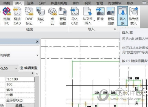Click the 中等 detail level value
Image resolution: width=148 pixels, height=107 pixels.
coord(20,95)
